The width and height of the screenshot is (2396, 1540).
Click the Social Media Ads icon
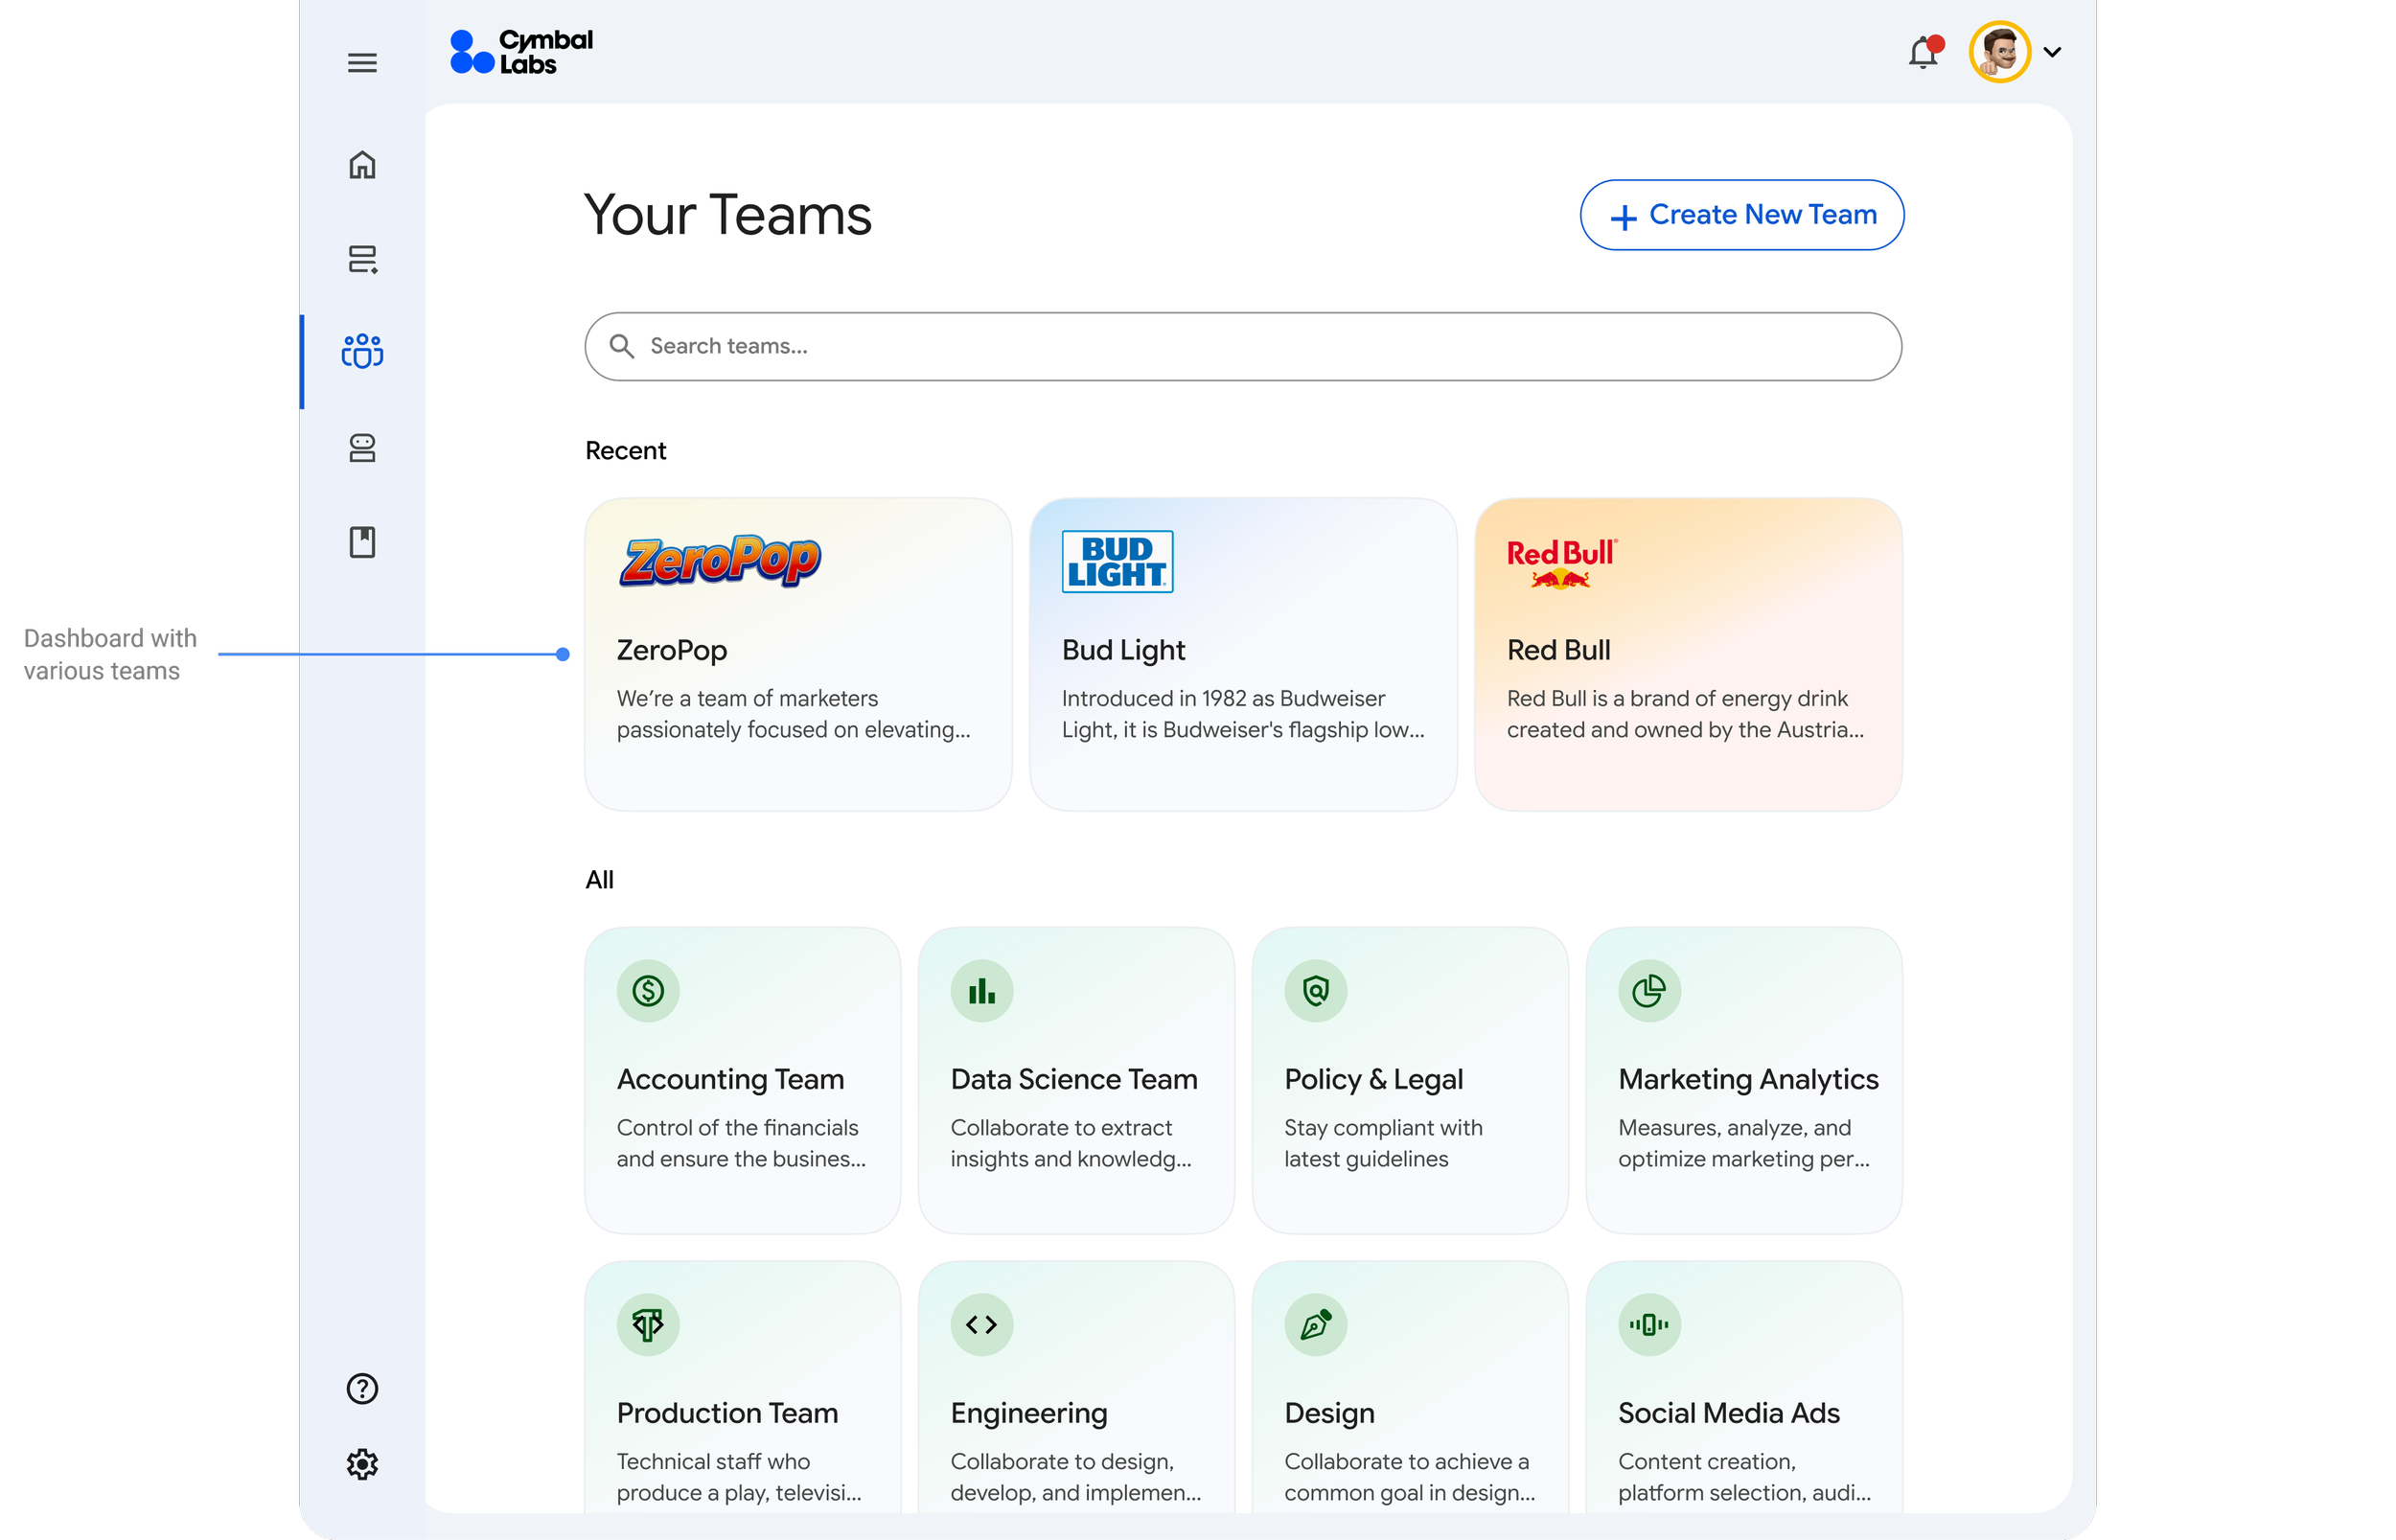[x=1650, y=1325]
